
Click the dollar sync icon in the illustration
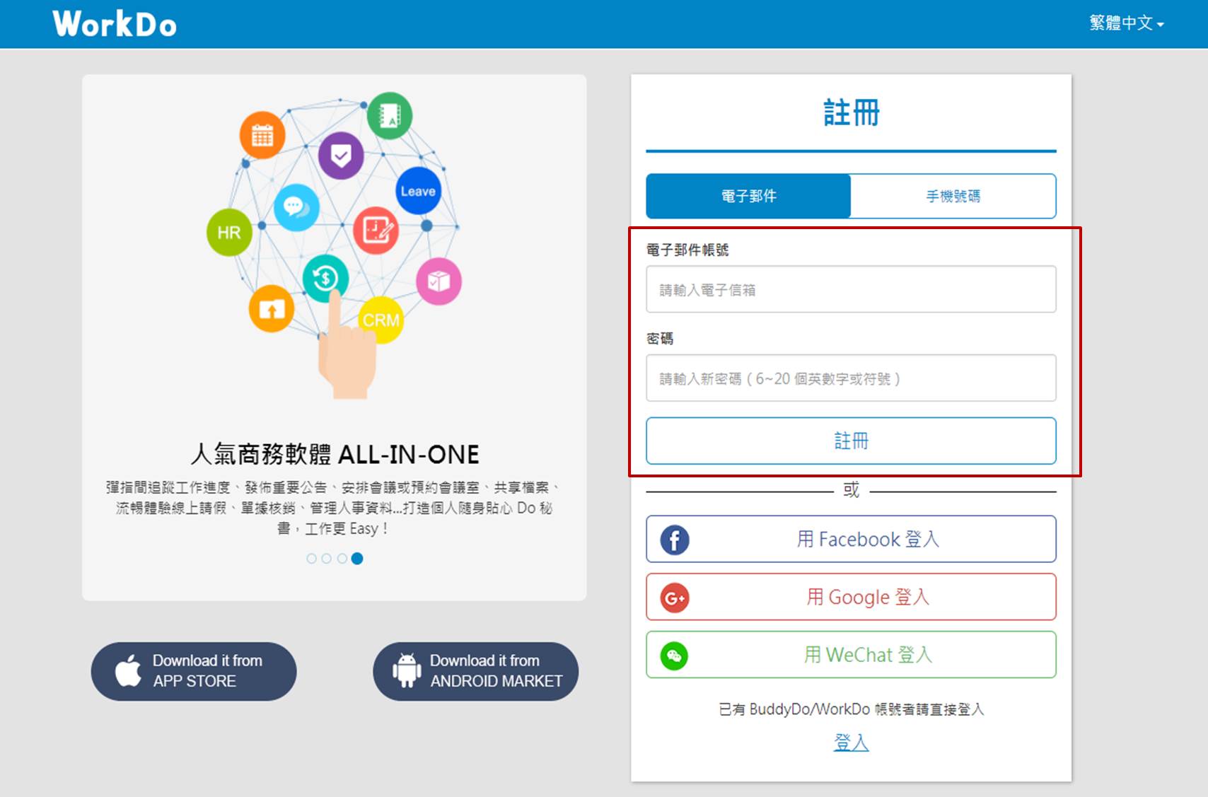pyautogui.click(x=325, y=279)
